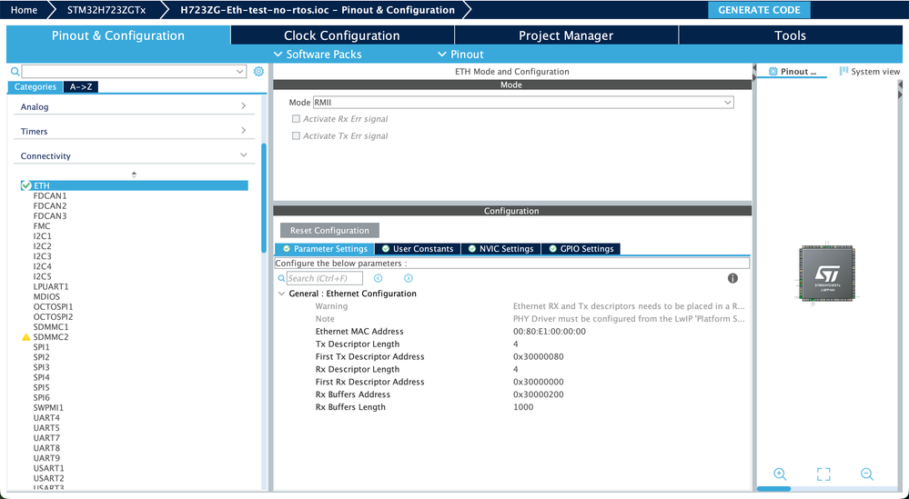Viewport: 909px width, 499px height.
Task: Go to previous search result arrow
Action: (378, 278)
